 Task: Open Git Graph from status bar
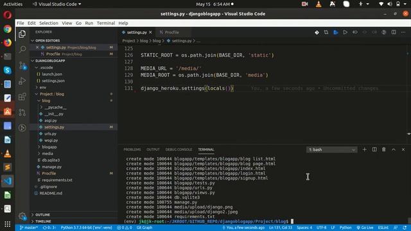click(x=144, y=228)
